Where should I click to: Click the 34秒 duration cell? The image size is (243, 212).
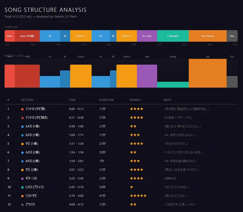coord(103,187)
